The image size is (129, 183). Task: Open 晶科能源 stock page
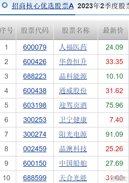73,76
